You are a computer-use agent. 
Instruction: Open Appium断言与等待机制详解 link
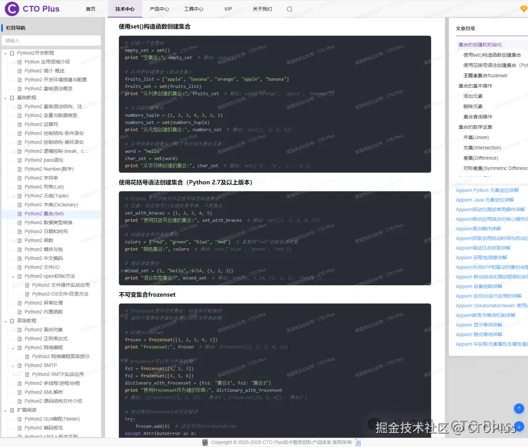tap(485, 315)
